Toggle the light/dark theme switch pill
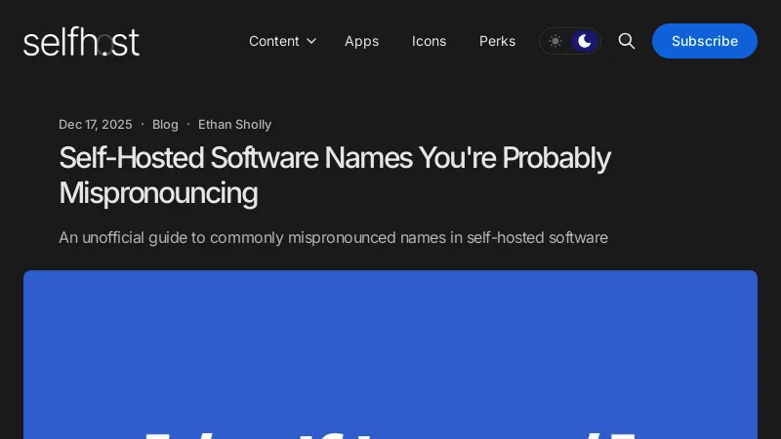This screenshot has width=781, height=439. pyautogui.click(x=570, y=41)
